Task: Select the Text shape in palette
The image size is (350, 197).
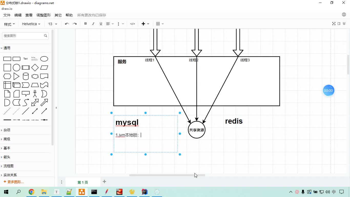Action: (26, 59)
